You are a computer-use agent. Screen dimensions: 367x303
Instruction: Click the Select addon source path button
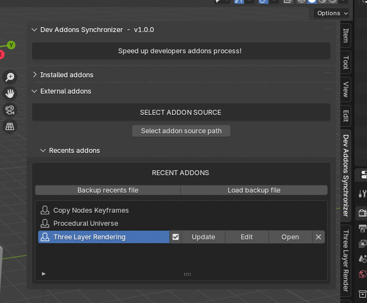coord(181,131)
